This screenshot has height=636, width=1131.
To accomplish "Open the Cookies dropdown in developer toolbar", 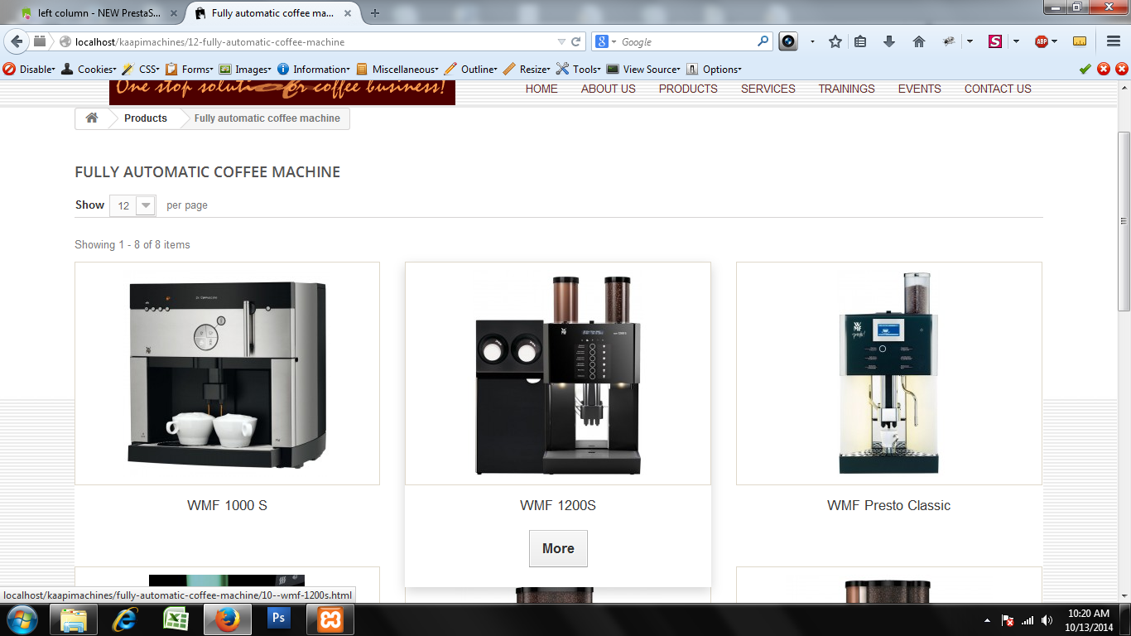I will click(x=89, y=70).
